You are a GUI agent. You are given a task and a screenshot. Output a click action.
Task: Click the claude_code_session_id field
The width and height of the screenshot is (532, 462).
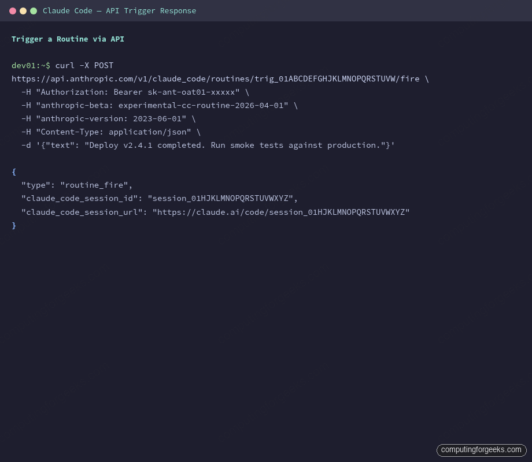[75, 198]
